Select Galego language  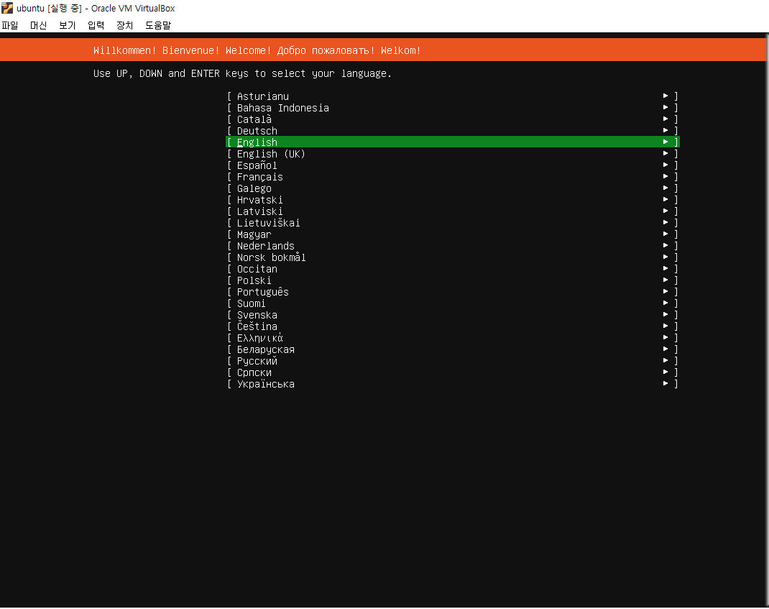coord(453,188)
